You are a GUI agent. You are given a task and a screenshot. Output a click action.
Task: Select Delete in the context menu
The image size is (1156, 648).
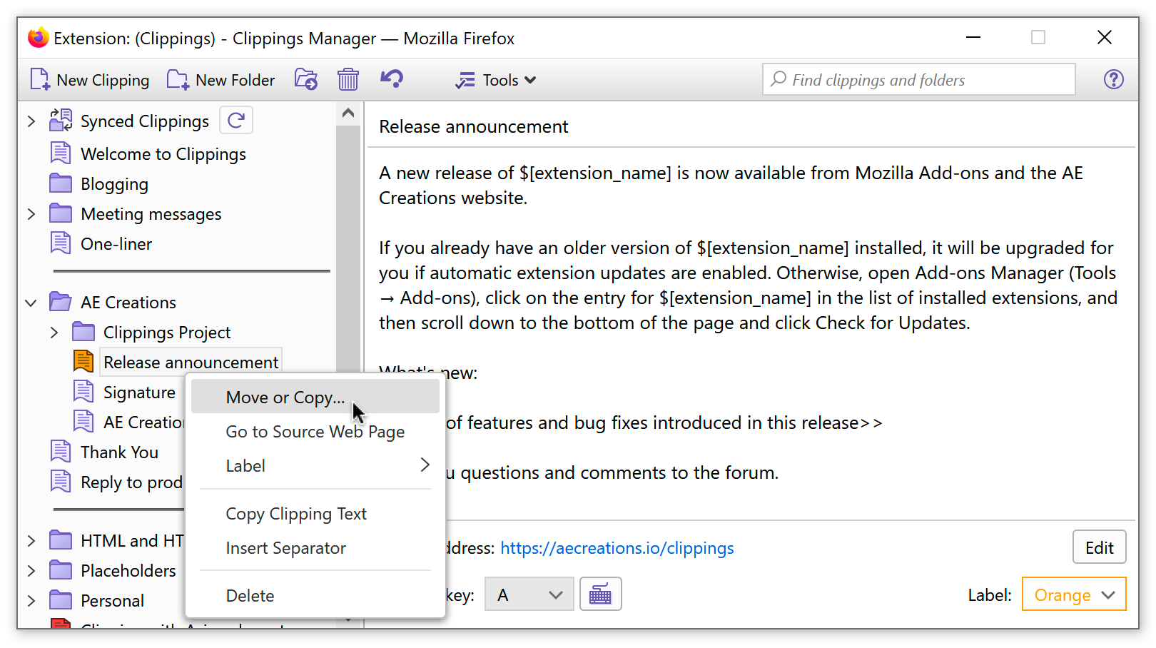coord(250,596)
